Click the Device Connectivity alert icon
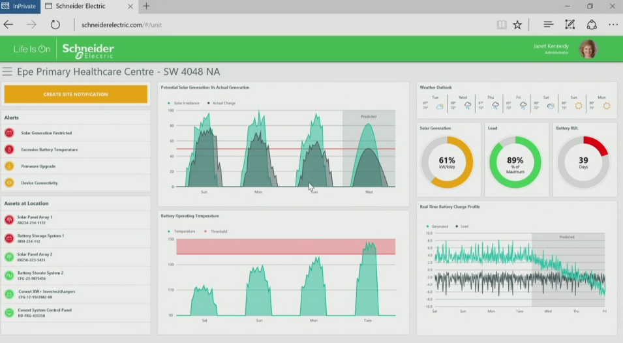Screen dimensions: 623x343 click(x=9, y=183)
